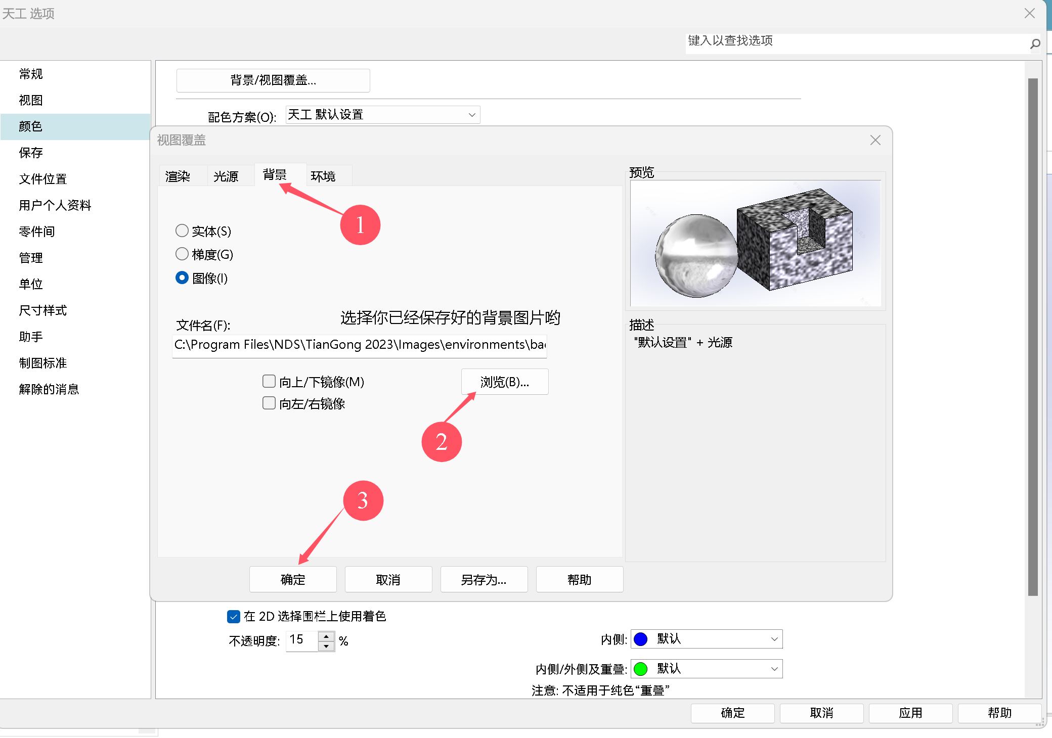The image size is (1052, 738).
Task: Increase the 不透明度 value with up arrow
Action: pyautogui.click(x=326, y=636)
